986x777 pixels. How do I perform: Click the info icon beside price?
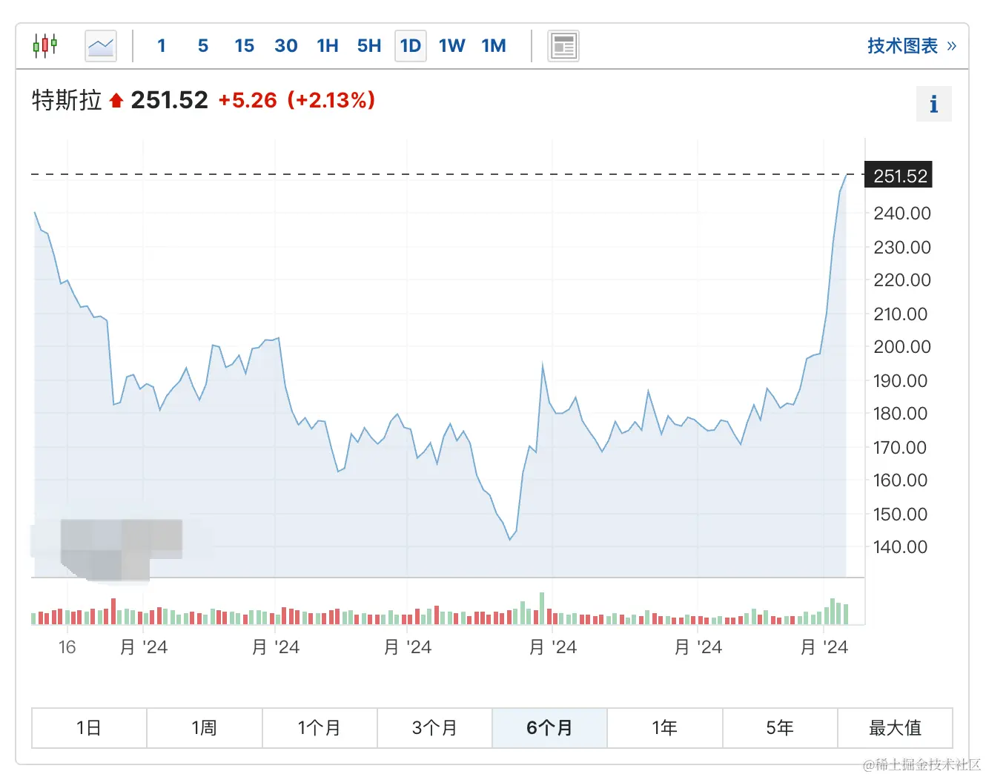[x=934, y=104]
